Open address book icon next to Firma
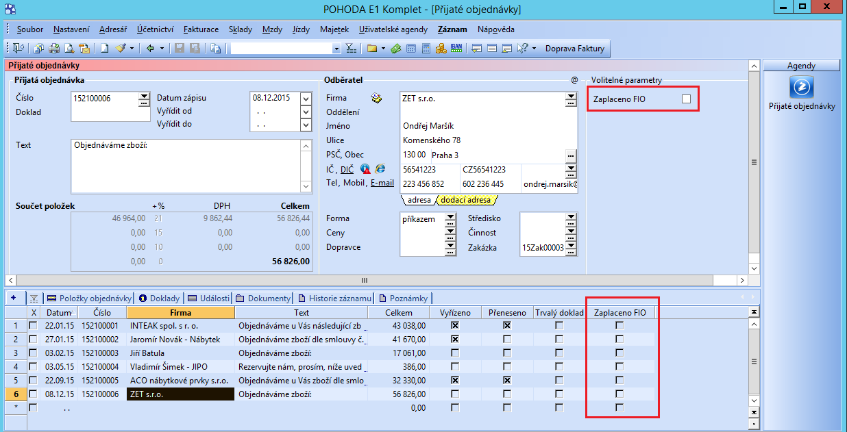Screen dimensions: 847x432 click(x=376, y=98)
